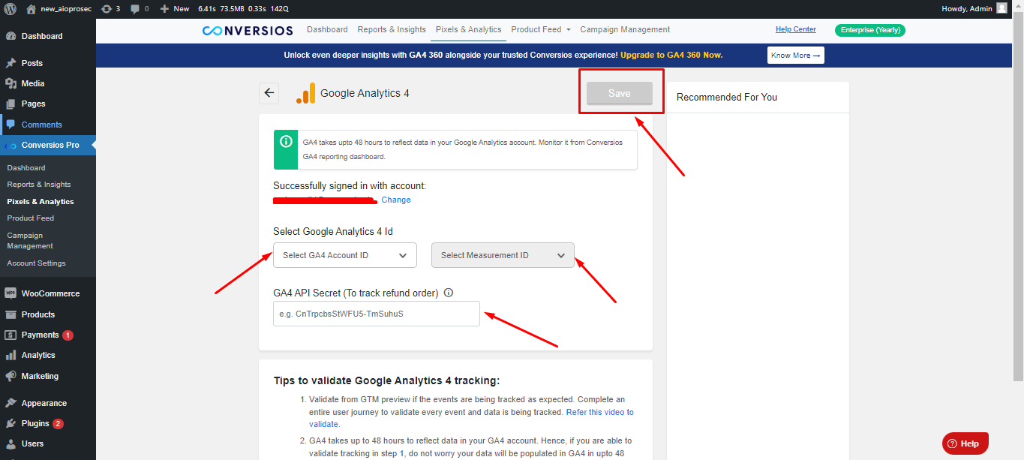Click the red Help button
Viewport: 1024px width, 460px height.
tap(965, 443)
